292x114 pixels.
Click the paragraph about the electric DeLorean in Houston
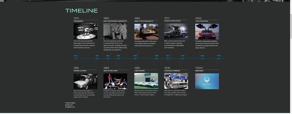point(175,44)
